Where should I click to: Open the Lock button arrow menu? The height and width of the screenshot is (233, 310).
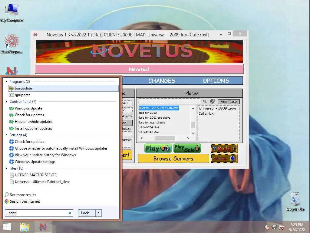tap(98, 213)
